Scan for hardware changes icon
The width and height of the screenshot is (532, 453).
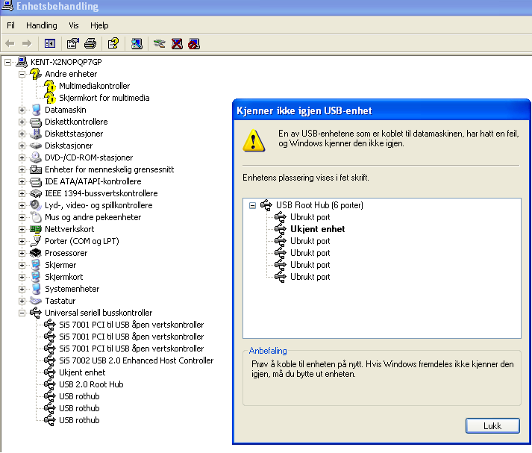click(137, 43)
